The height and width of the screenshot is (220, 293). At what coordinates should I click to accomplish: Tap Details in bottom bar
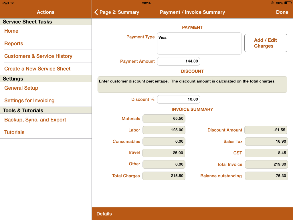coord(104,214)
